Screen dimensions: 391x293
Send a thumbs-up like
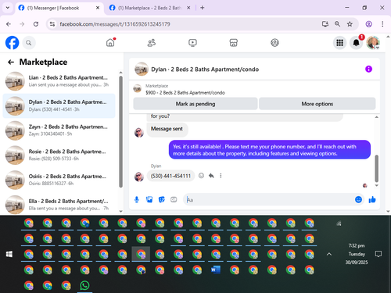click(x=372, y=200)
